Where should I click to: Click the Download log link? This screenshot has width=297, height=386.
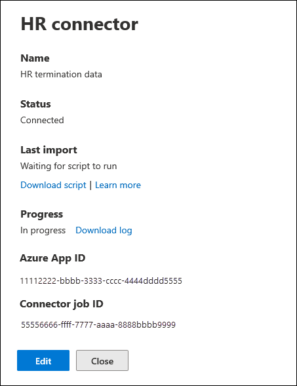tap(104, 231)
